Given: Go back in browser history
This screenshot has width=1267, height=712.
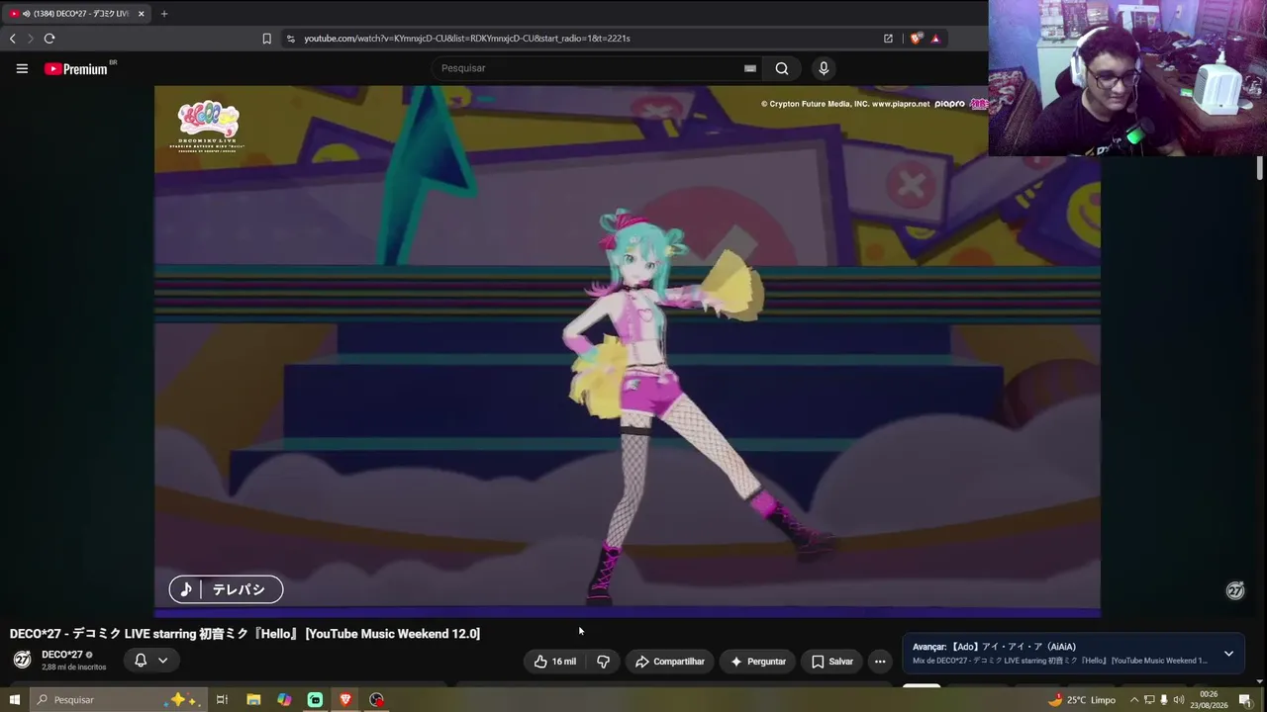Looking at the screenshot, I should click(12, 39).
